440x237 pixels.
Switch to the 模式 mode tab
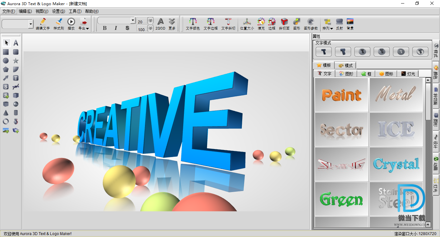[x=346, y=65]
